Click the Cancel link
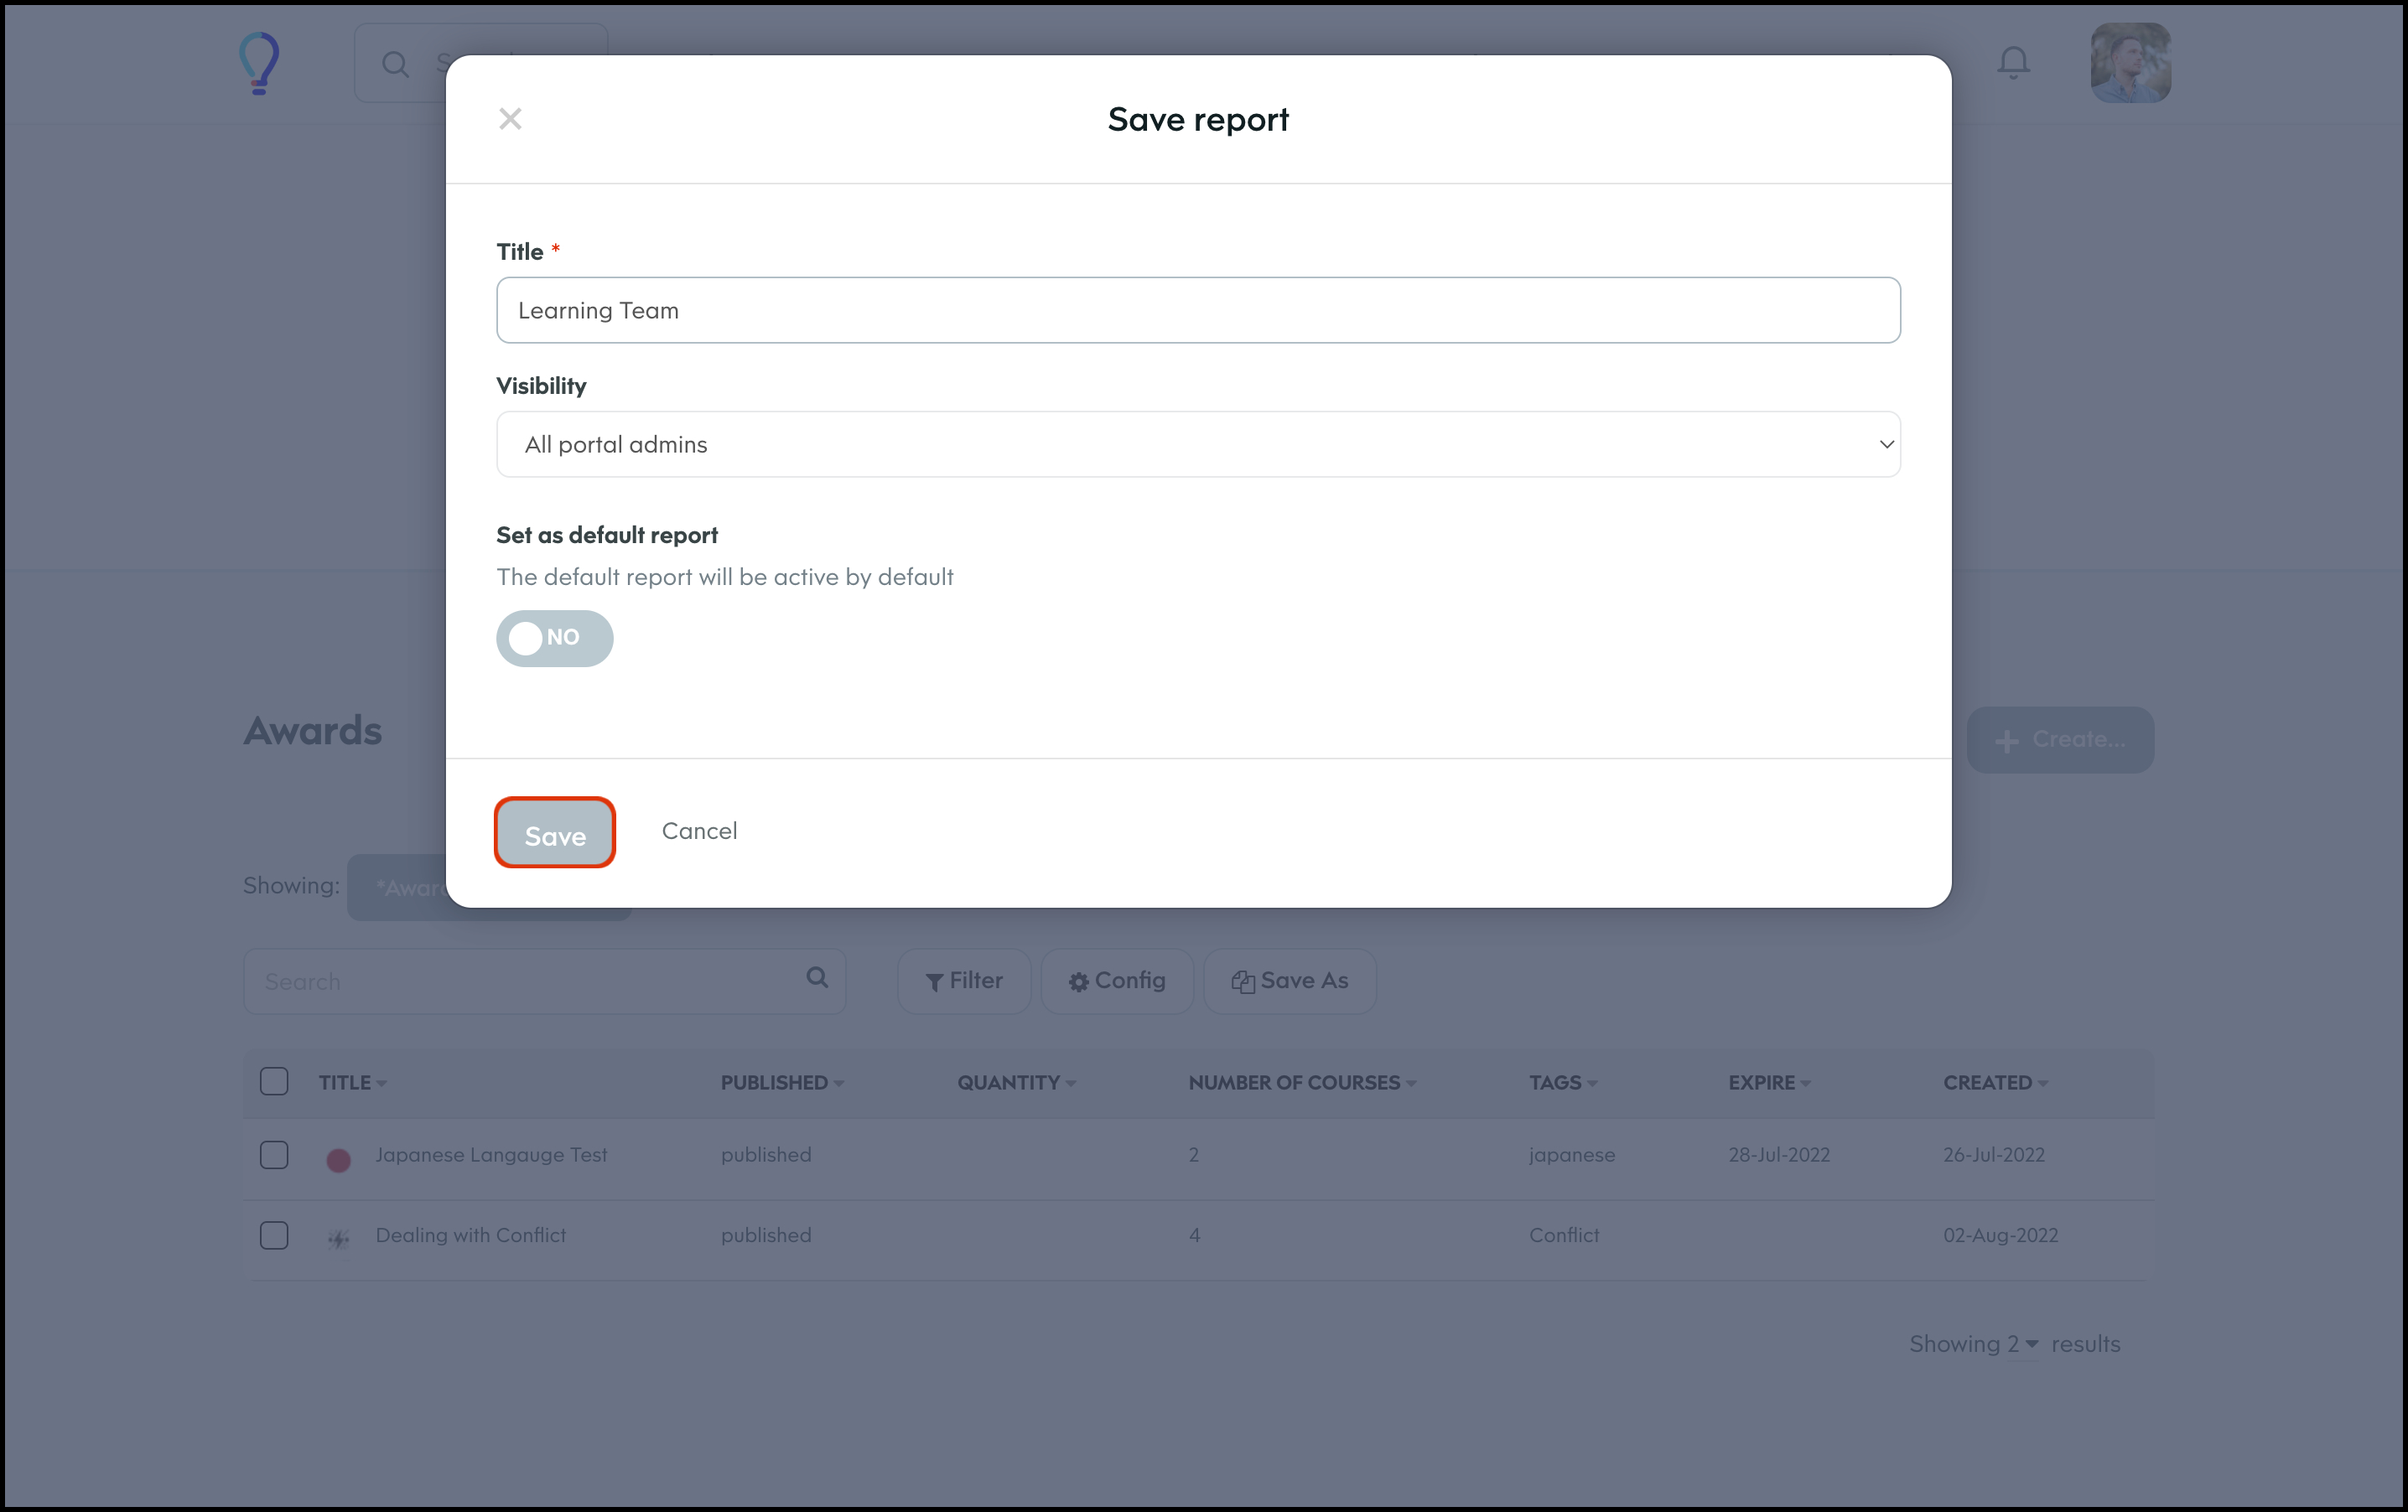Viewport: 2408px width, 1512px height. [x=699, y=831]
